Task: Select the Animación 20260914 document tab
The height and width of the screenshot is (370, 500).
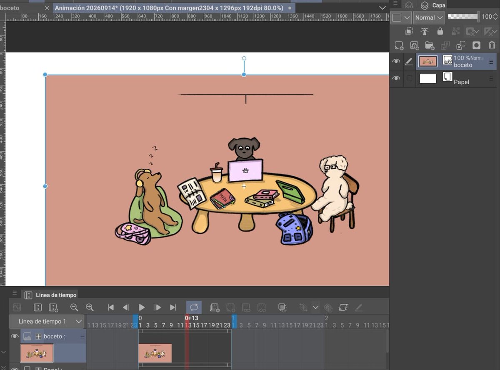Action: [x=174, y=8]
